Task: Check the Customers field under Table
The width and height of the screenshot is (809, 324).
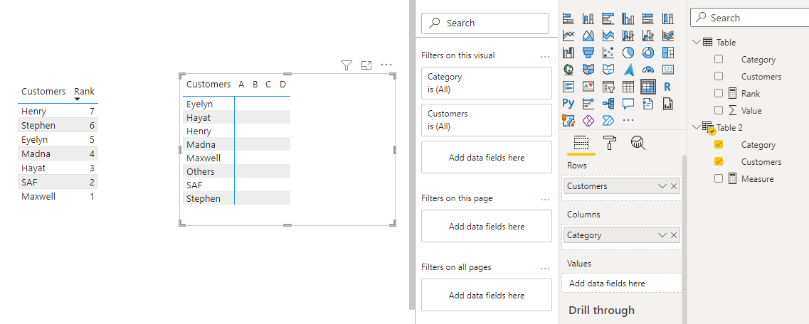Action: coord(719,76)
